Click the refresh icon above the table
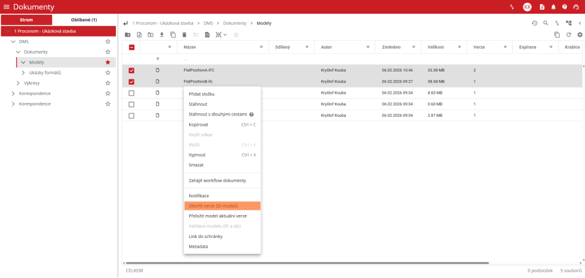This screenshot has height=278, width=585. pos(568,35)
